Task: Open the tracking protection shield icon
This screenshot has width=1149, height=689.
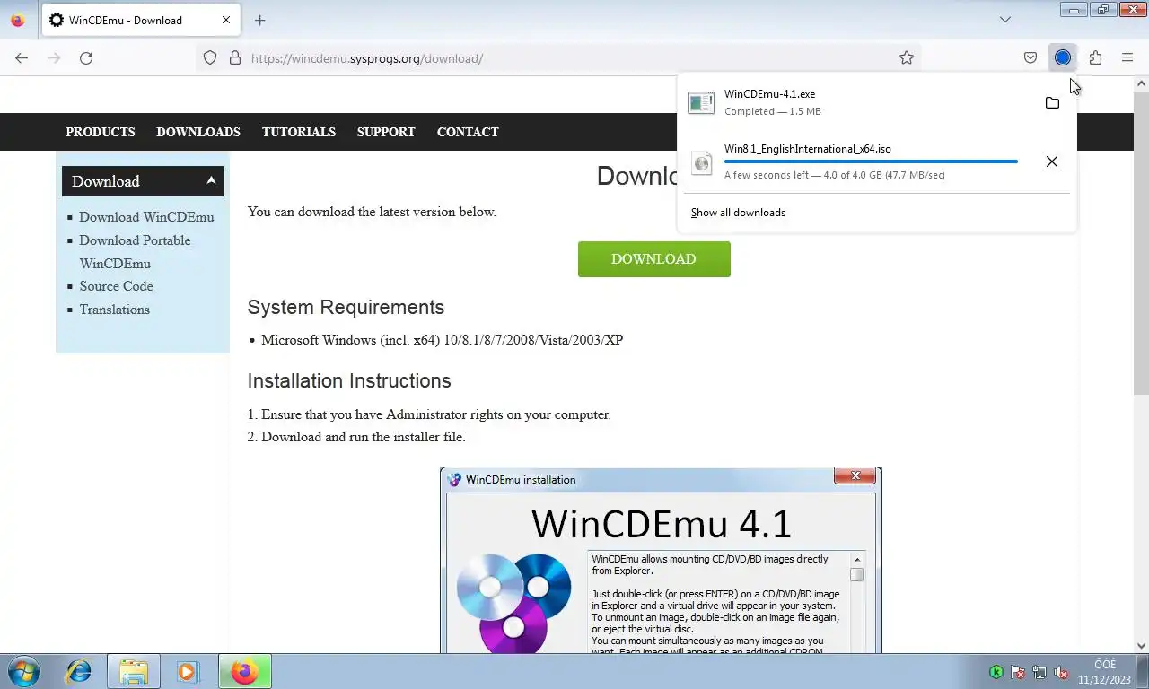Action: (210, 58)
